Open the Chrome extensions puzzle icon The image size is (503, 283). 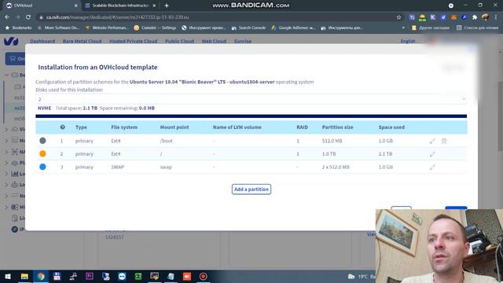(x=475, y=17)
